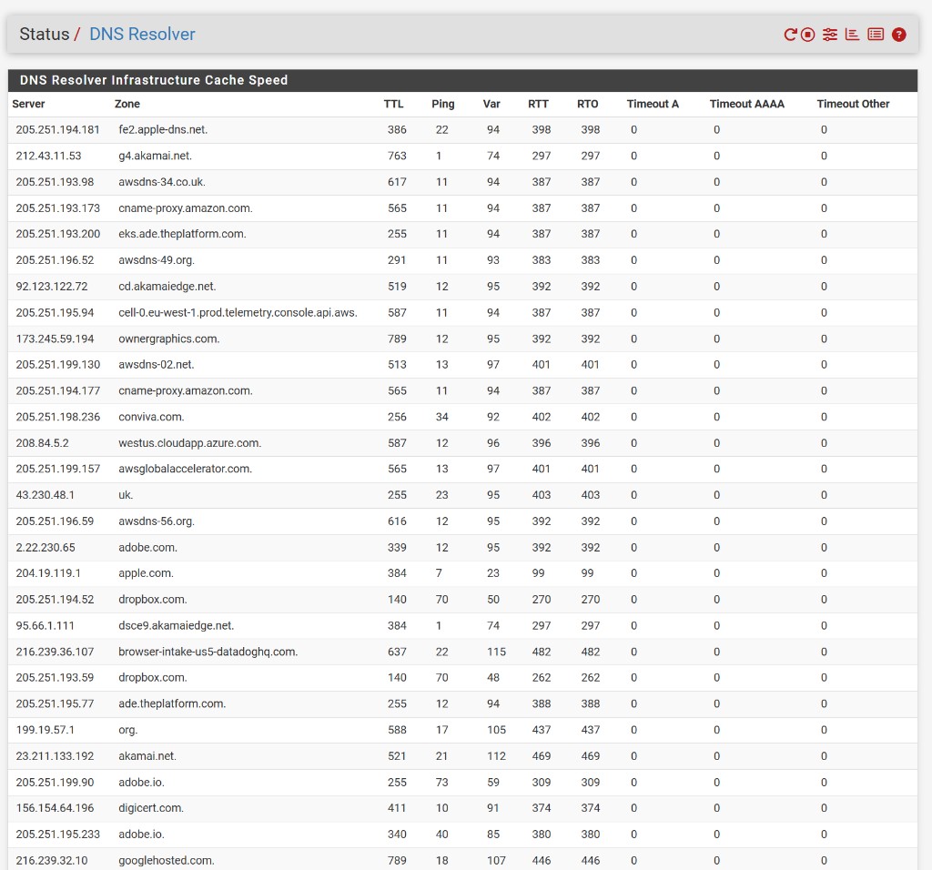Select server IP 156.154.64.196
The width and height of the screenshot is (932, 870).
click(x=55, y=808)
